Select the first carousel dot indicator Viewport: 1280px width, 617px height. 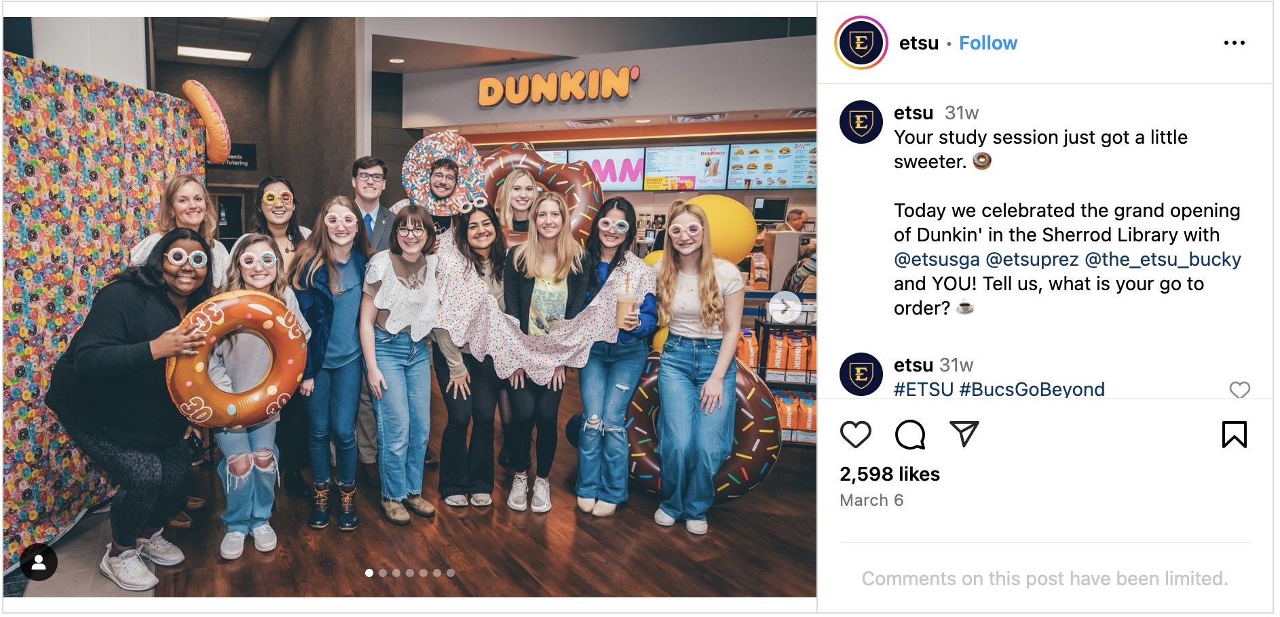(369, 573)
